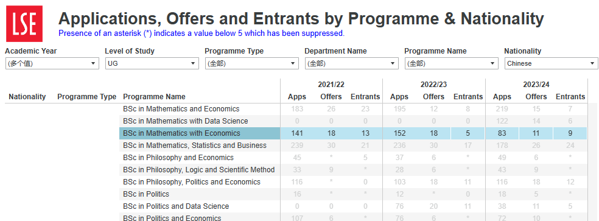Select the 2022/23 year header
Screen dimensions: 599x221
(x=434, y=85)
